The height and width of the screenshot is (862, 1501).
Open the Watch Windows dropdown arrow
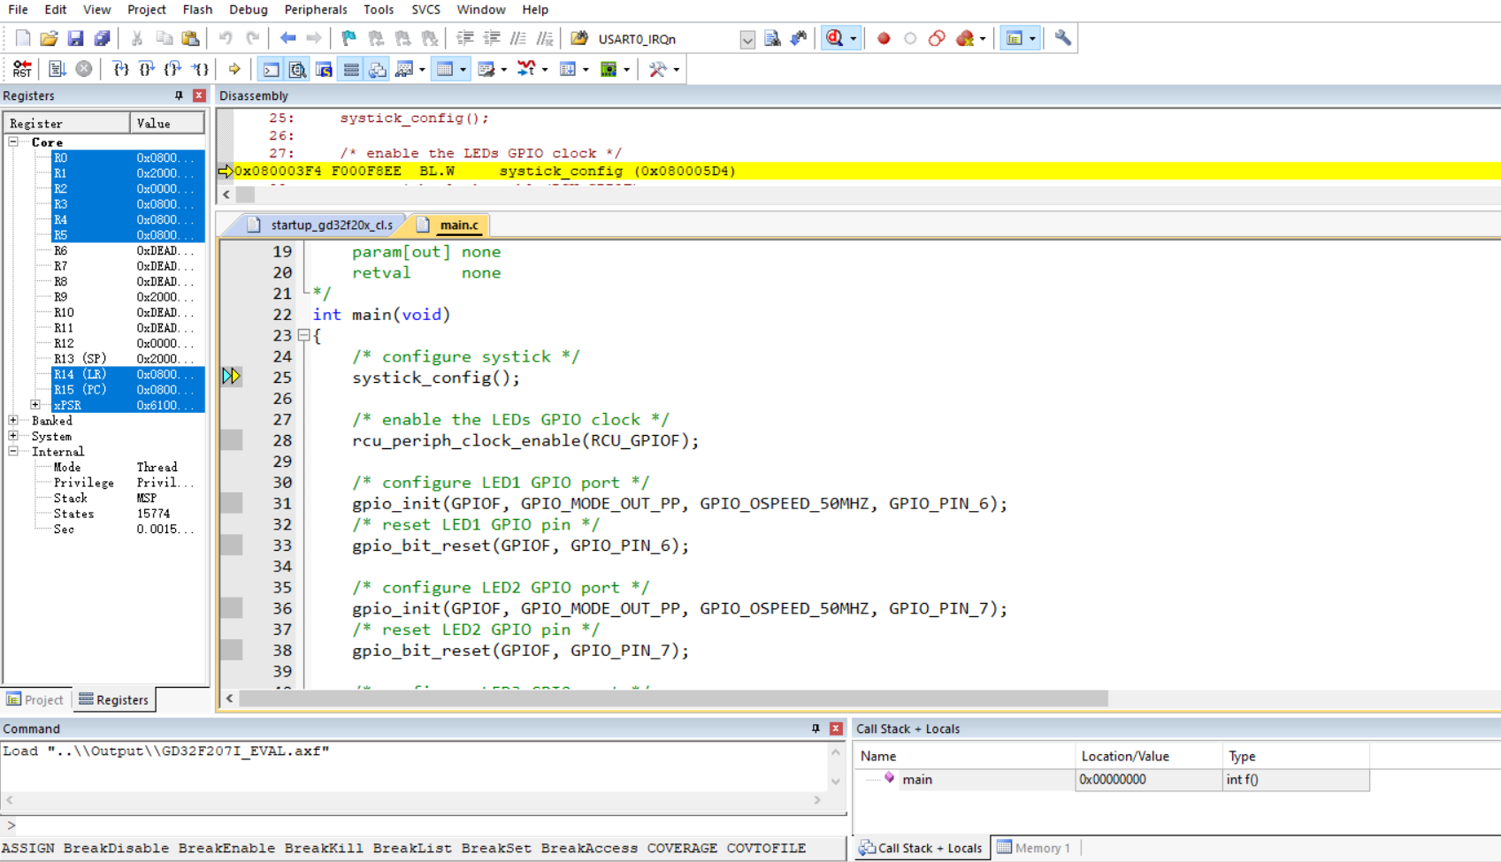tap(422, 70)
